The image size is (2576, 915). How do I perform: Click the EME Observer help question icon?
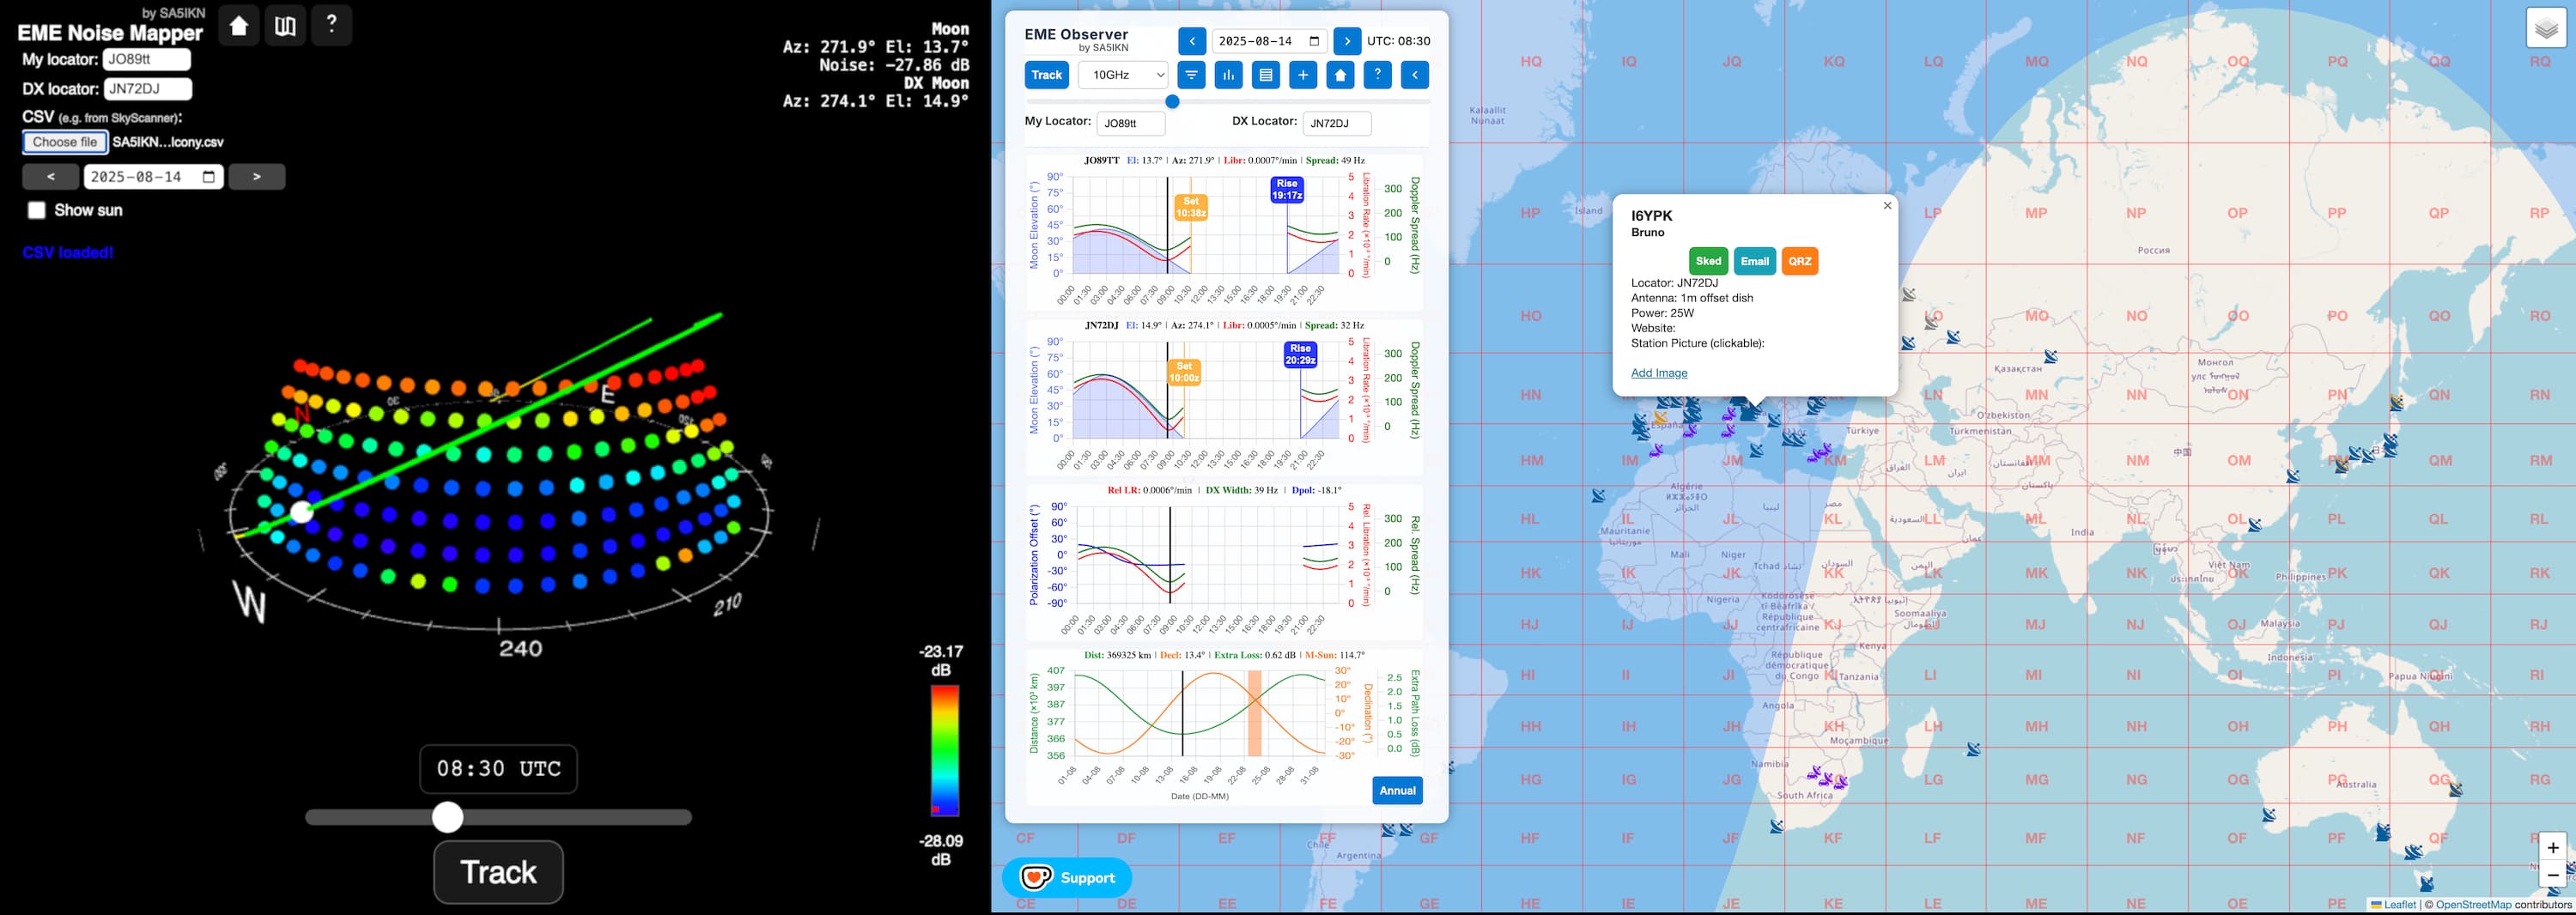tap(1377, 75)
